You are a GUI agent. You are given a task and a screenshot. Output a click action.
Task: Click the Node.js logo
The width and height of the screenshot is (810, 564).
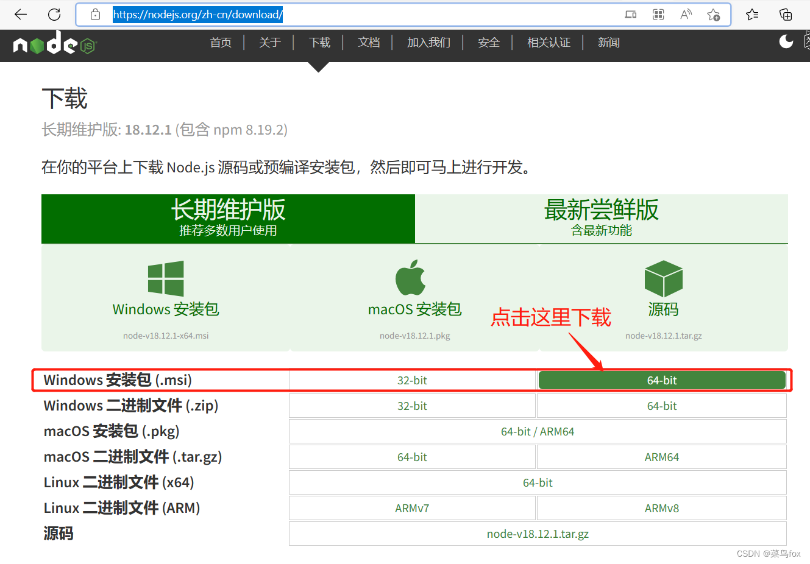(55, 43)
